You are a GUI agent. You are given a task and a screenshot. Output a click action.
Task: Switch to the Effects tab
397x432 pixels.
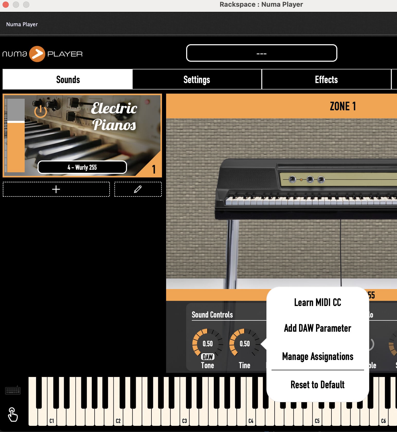pos(326,79)
